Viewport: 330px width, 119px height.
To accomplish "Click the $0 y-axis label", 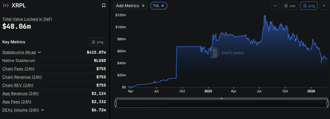I will 124,87.
